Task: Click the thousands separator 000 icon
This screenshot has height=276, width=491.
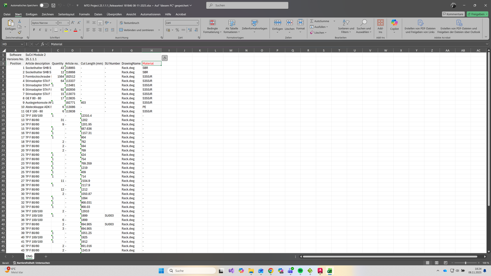Action: coord(183,30)
